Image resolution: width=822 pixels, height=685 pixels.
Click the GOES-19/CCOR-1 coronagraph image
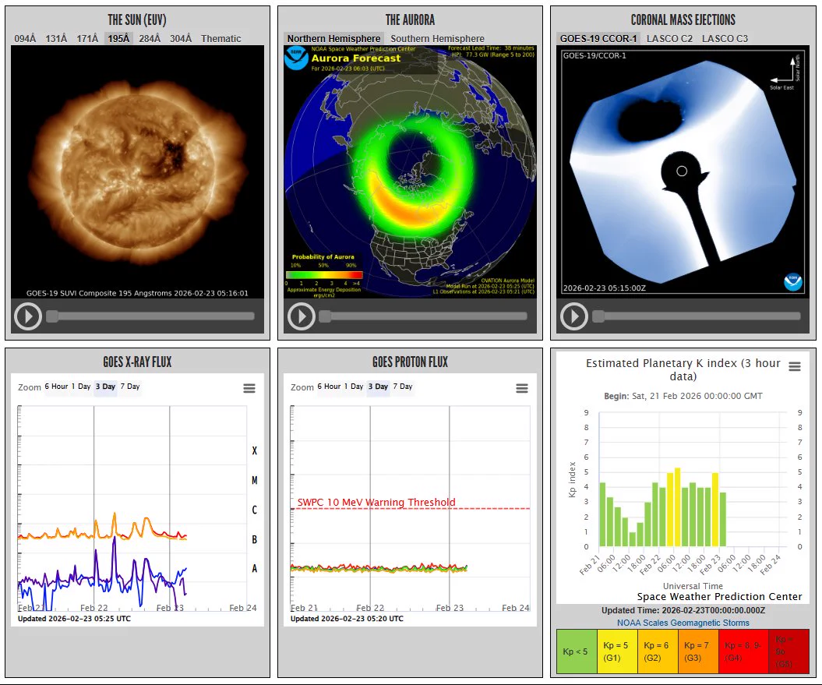pyautogui.click(x=683, y=171)
